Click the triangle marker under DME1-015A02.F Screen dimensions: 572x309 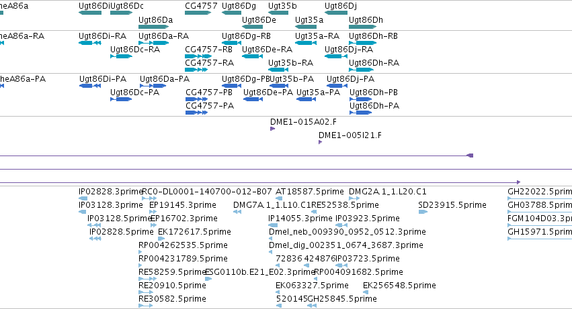click(272, 129)
